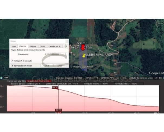This screenshot has width=164, height=132.
Task: Click the Salvar button
Action: tap(47, 66)
